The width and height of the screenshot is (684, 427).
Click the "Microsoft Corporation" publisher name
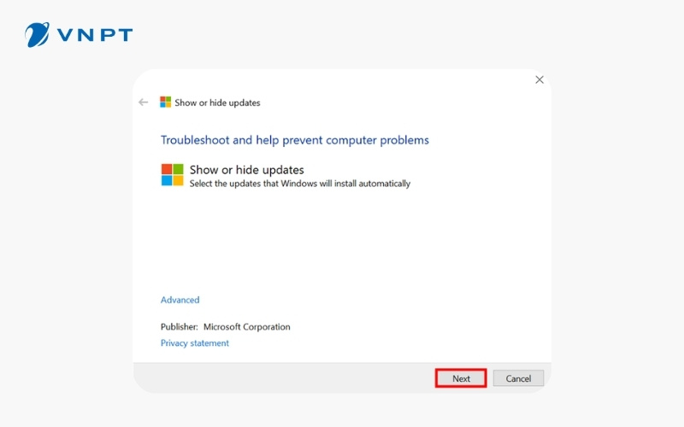(246, 327)
